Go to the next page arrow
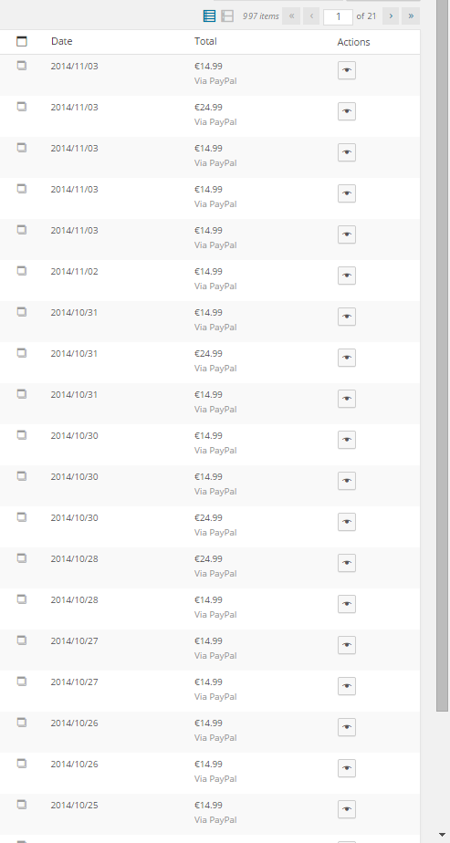This screenshot has height=843, width=450. click(391, 16)
